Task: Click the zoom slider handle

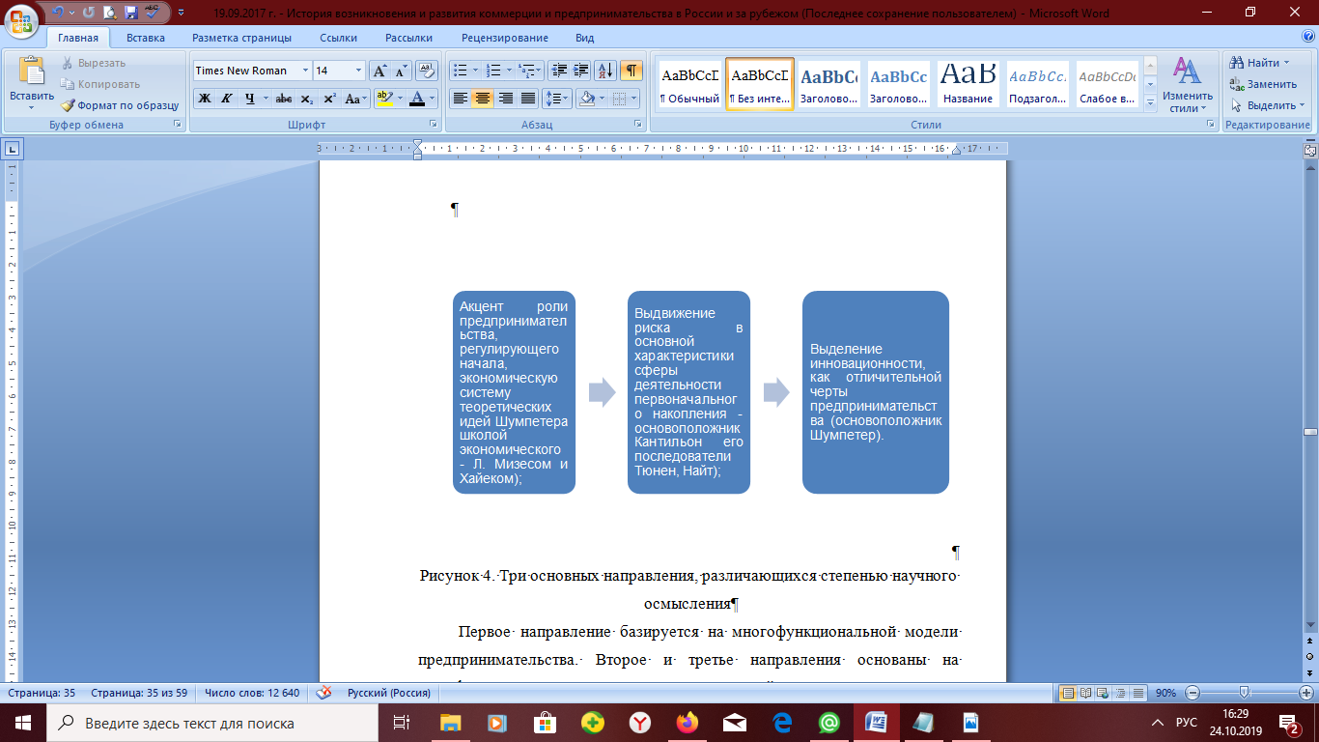Action: [x=1245, y=693]
